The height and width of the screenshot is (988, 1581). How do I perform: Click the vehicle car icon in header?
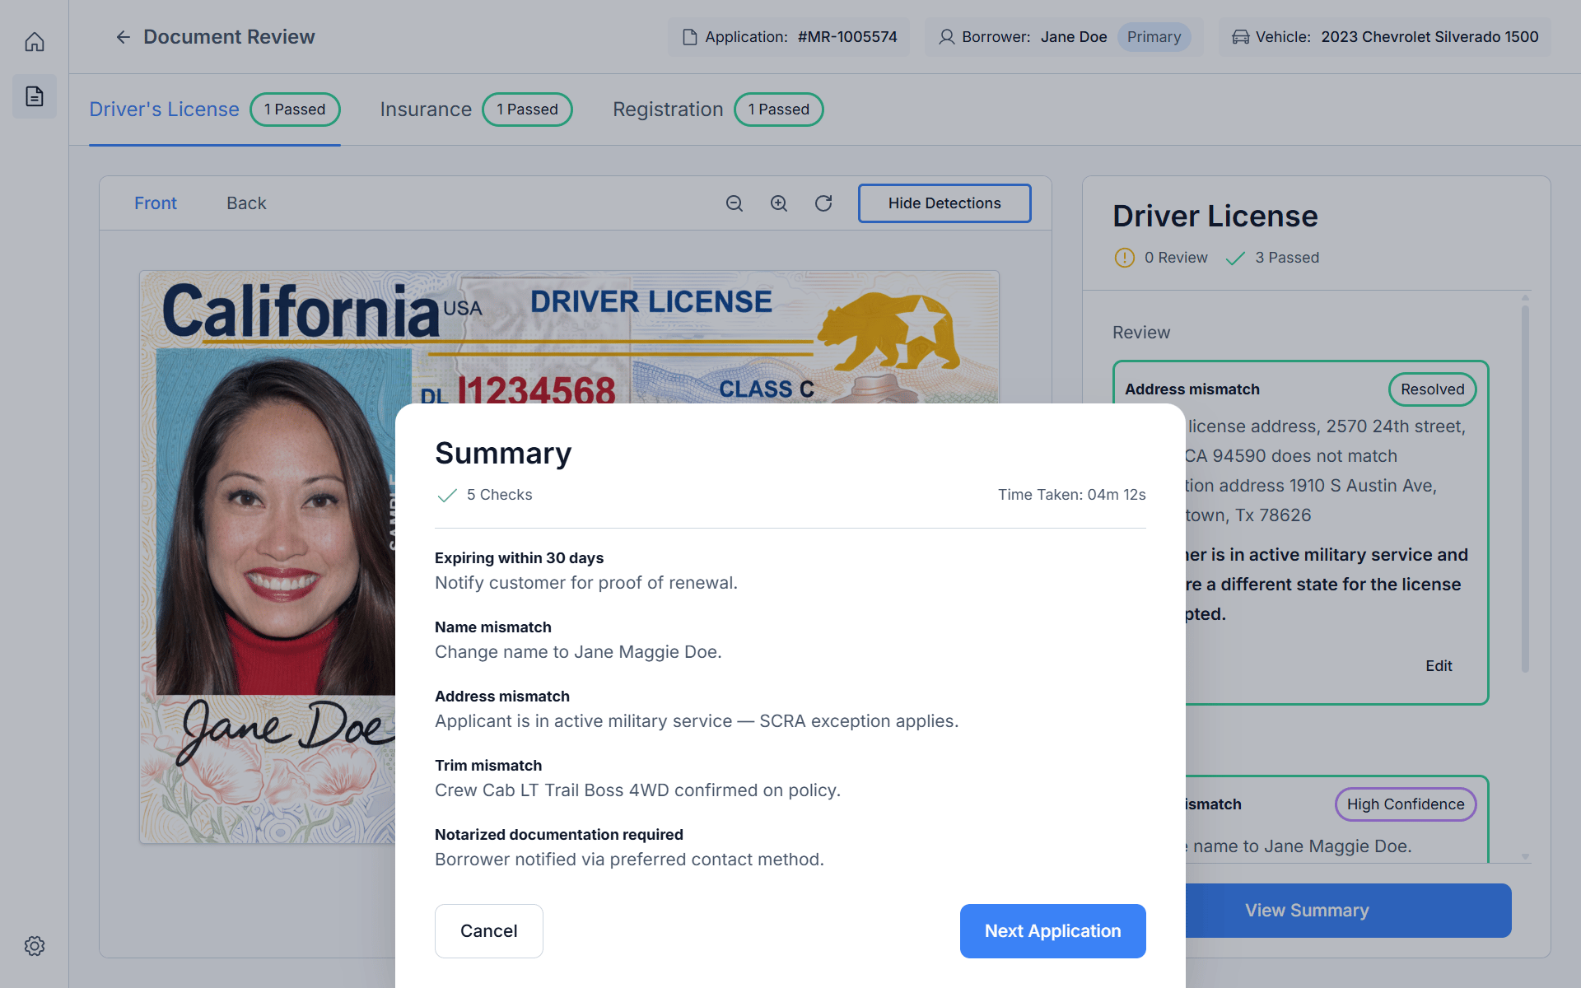coord(1240,37)
